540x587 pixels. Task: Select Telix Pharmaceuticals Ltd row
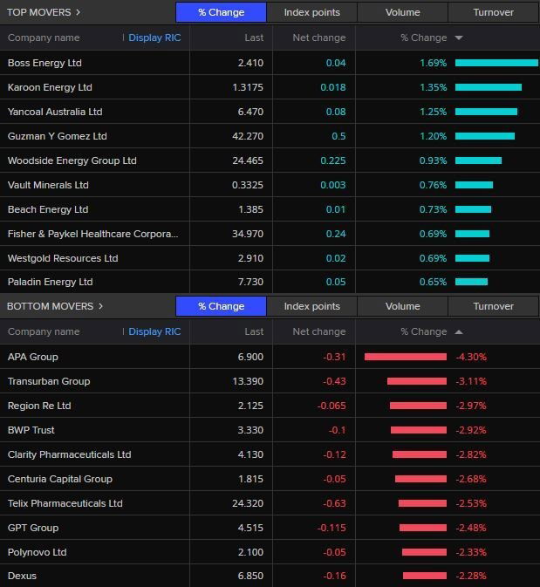(65, 503)
